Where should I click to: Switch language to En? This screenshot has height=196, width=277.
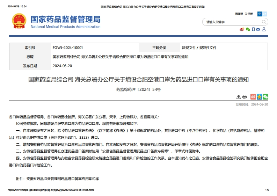pos(264,14)
